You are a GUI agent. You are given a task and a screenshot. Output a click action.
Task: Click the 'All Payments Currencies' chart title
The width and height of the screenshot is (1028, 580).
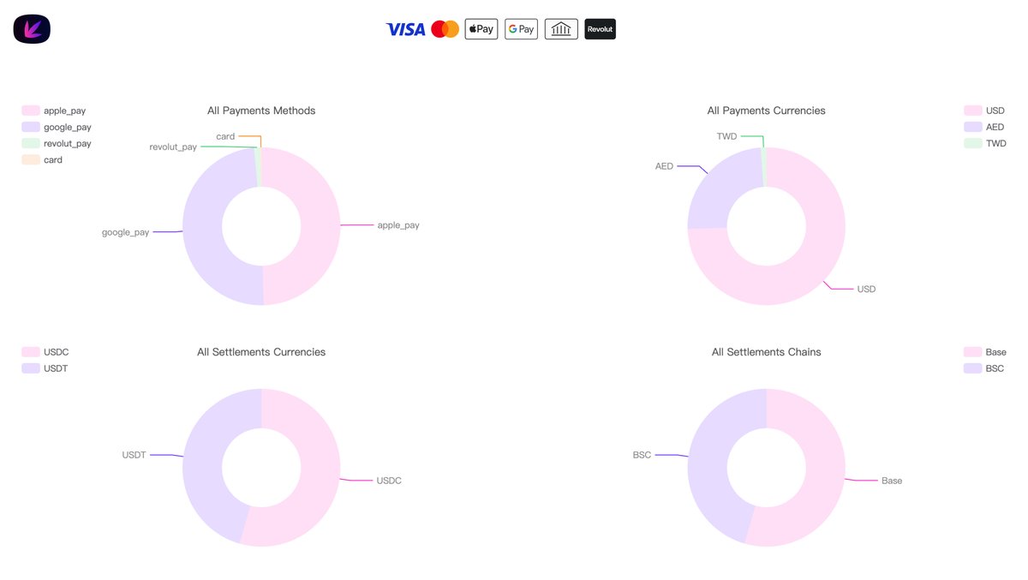767,111
